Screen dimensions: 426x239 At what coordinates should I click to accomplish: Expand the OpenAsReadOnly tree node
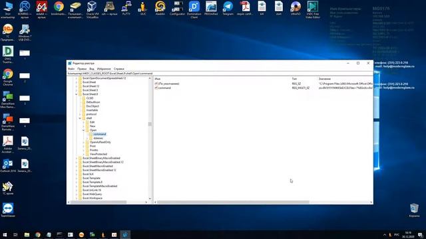83,142
